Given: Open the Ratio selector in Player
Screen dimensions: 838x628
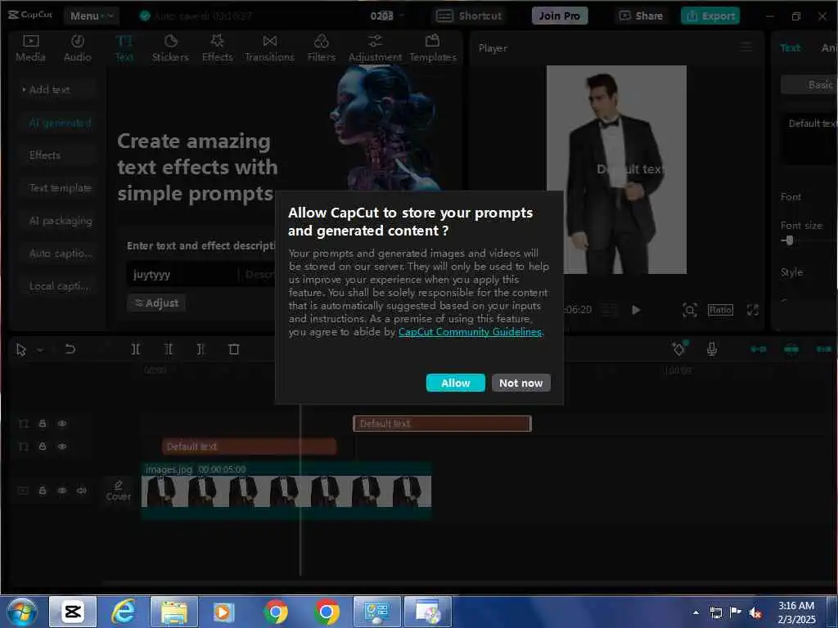Looking at the screenshot, I should pyautogui.click(x=720, y=310).
